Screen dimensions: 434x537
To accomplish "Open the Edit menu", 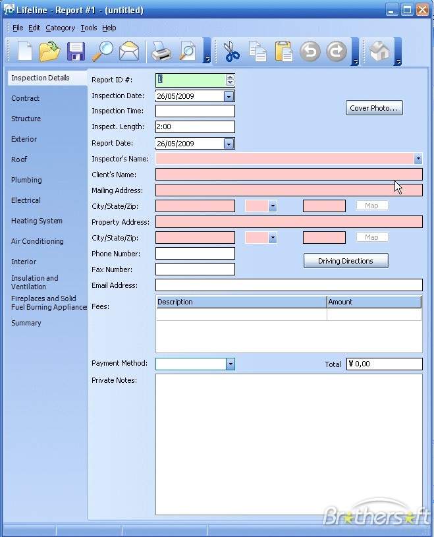I will tap(34, 28).
